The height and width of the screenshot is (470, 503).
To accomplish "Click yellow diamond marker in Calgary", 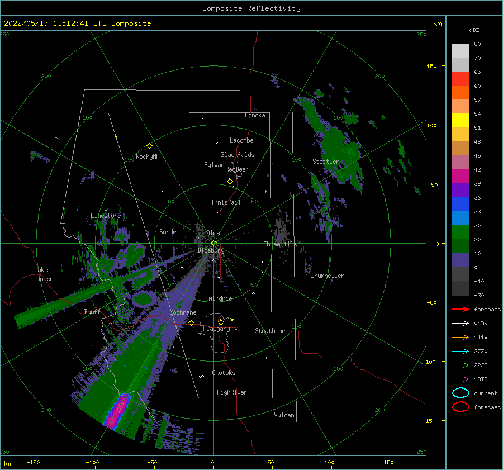I will (221, 322).
